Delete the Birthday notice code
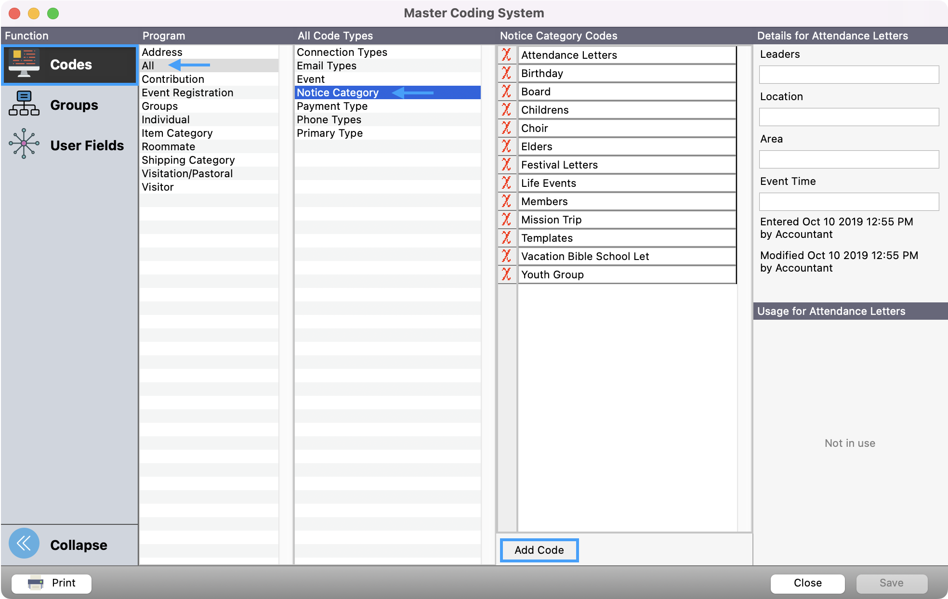This screenshot has width=948, height=599. click(506, 73)
